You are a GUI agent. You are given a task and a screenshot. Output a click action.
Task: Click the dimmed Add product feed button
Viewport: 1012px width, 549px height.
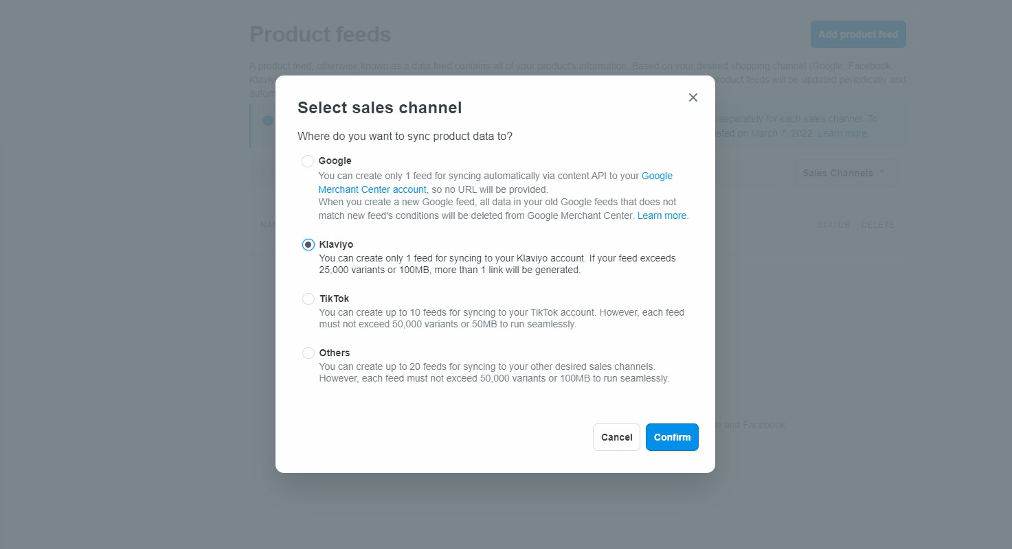(x=858, y=34)
